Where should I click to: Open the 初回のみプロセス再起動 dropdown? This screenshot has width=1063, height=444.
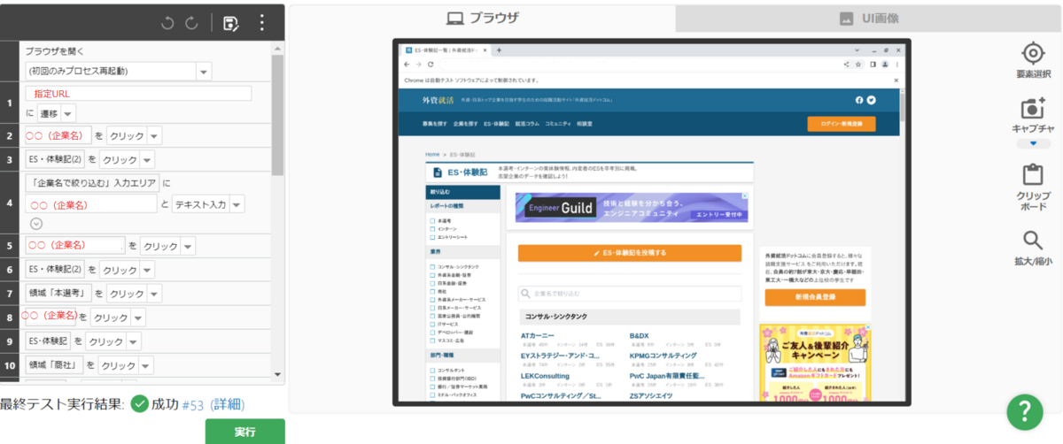(205, 72)
